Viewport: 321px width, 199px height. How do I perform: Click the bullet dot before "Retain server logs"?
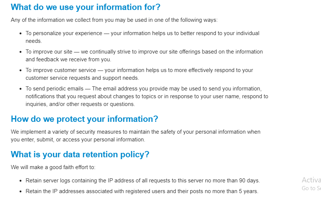pyautogui.click(x=20, y=181)
